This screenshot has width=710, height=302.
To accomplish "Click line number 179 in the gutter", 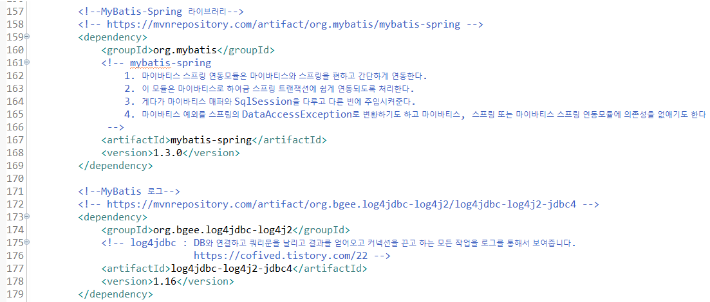I will 15,294.
